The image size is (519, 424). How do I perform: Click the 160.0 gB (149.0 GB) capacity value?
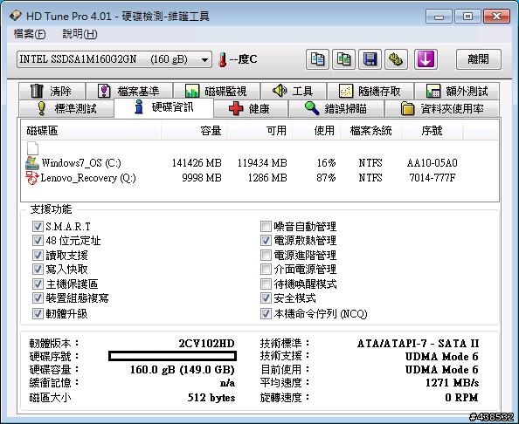pos(183,369)
